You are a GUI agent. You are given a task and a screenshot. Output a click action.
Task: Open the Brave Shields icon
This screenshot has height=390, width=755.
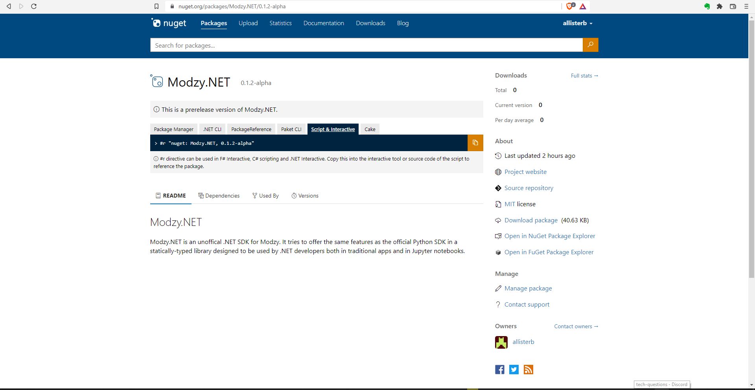[x=570, y=6]
